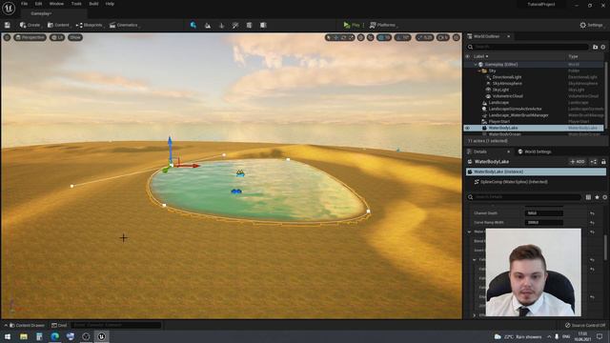The image size is (610, 343).
Task: Open the Cmd console type button
Action: click(x=59, y=325)
